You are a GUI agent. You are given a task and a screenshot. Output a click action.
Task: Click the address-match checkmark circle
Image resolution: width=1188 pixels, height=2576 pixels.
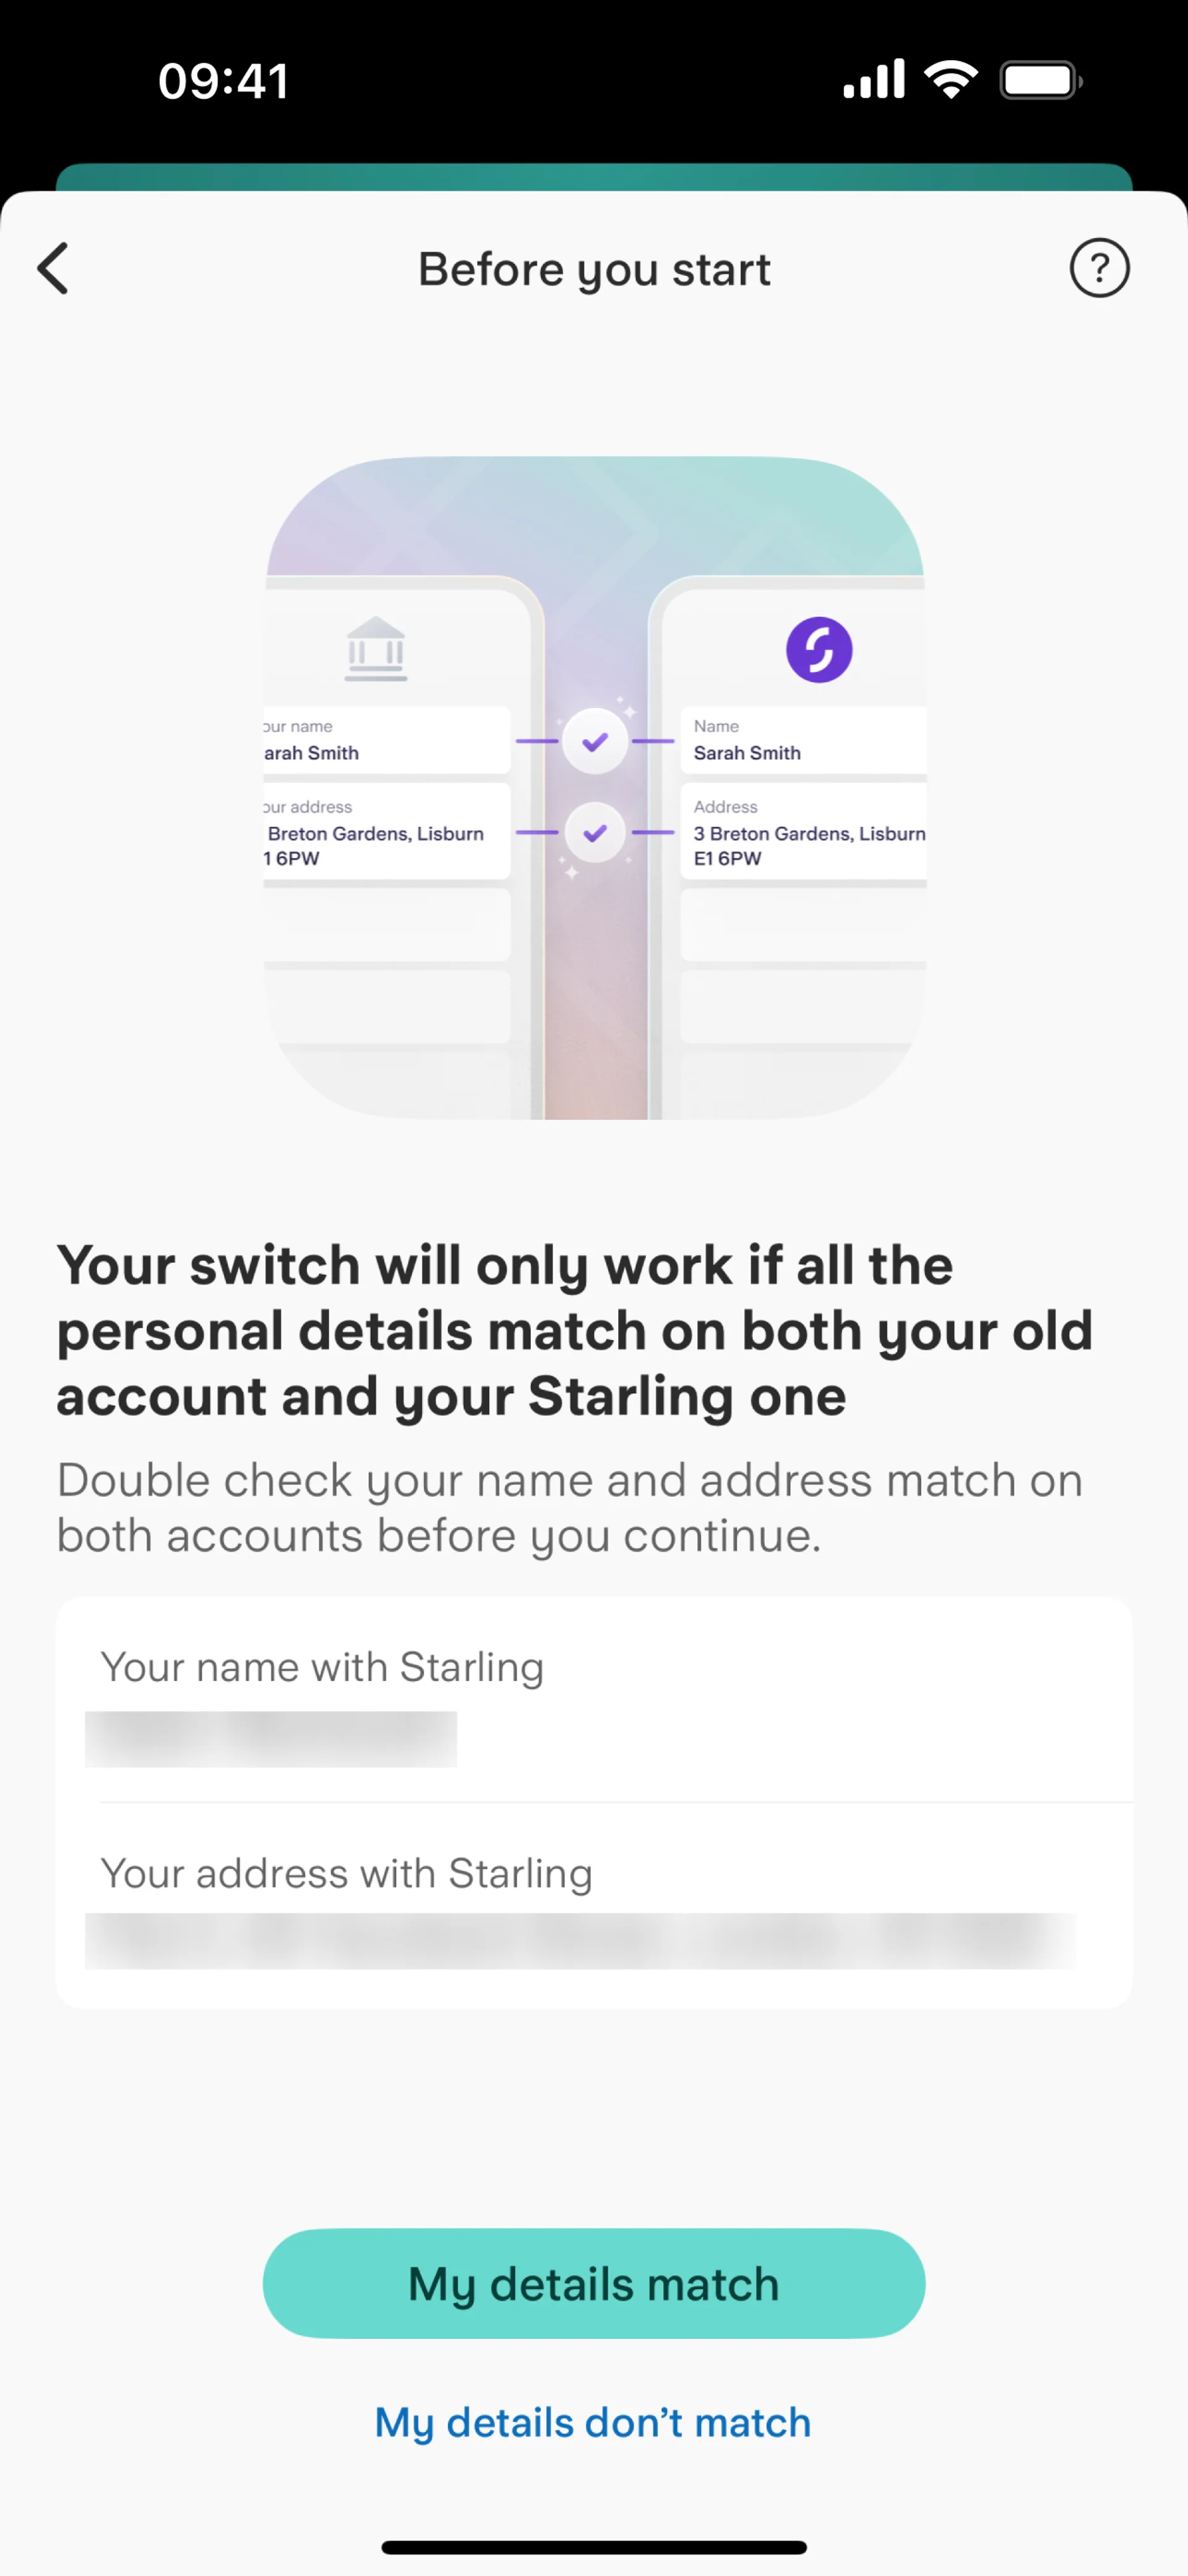[595, 832]
